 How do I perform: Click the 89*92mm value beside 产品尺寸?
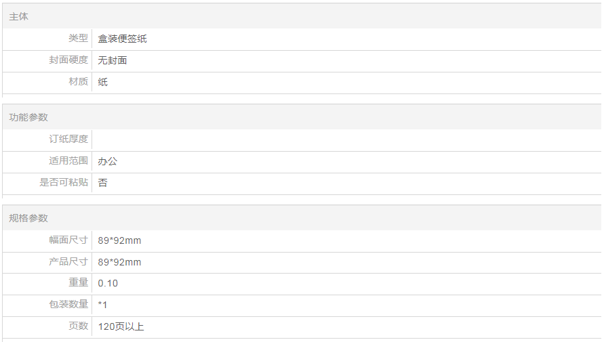pyautogui.click(x=119, y=262)
